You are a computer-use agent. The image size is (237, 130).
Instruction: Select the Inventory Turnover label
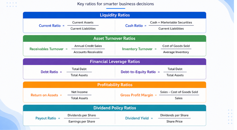click(137, 49)
